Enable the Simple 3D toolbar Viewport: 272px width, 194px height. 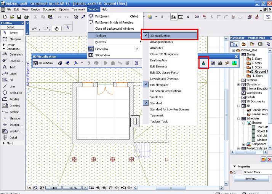[x=170, y=97]
